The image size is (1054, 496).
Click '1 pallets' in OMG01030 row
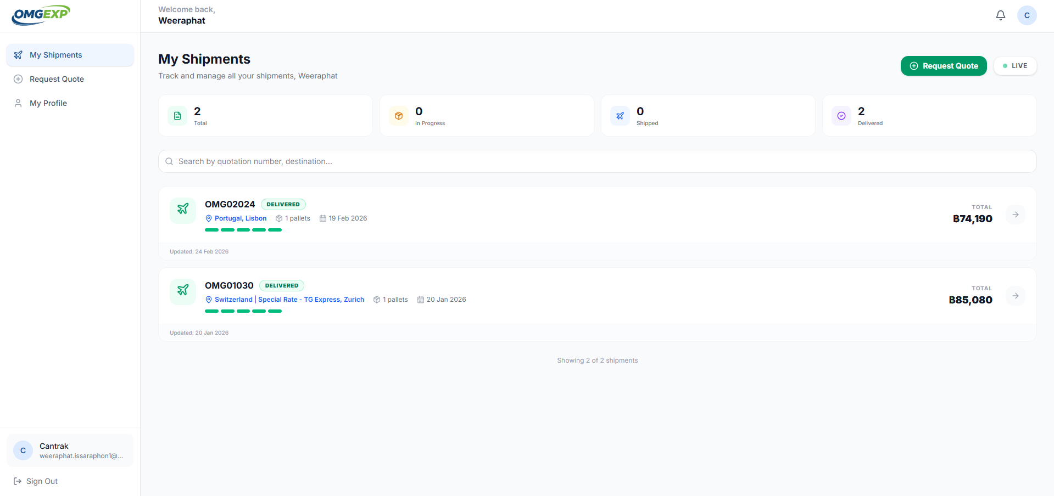coord(395,300)
